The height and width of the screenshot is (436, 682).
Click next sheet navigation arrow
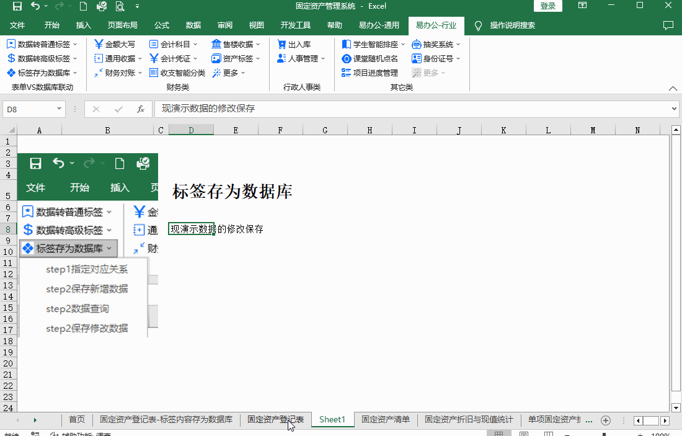point(35,420)
